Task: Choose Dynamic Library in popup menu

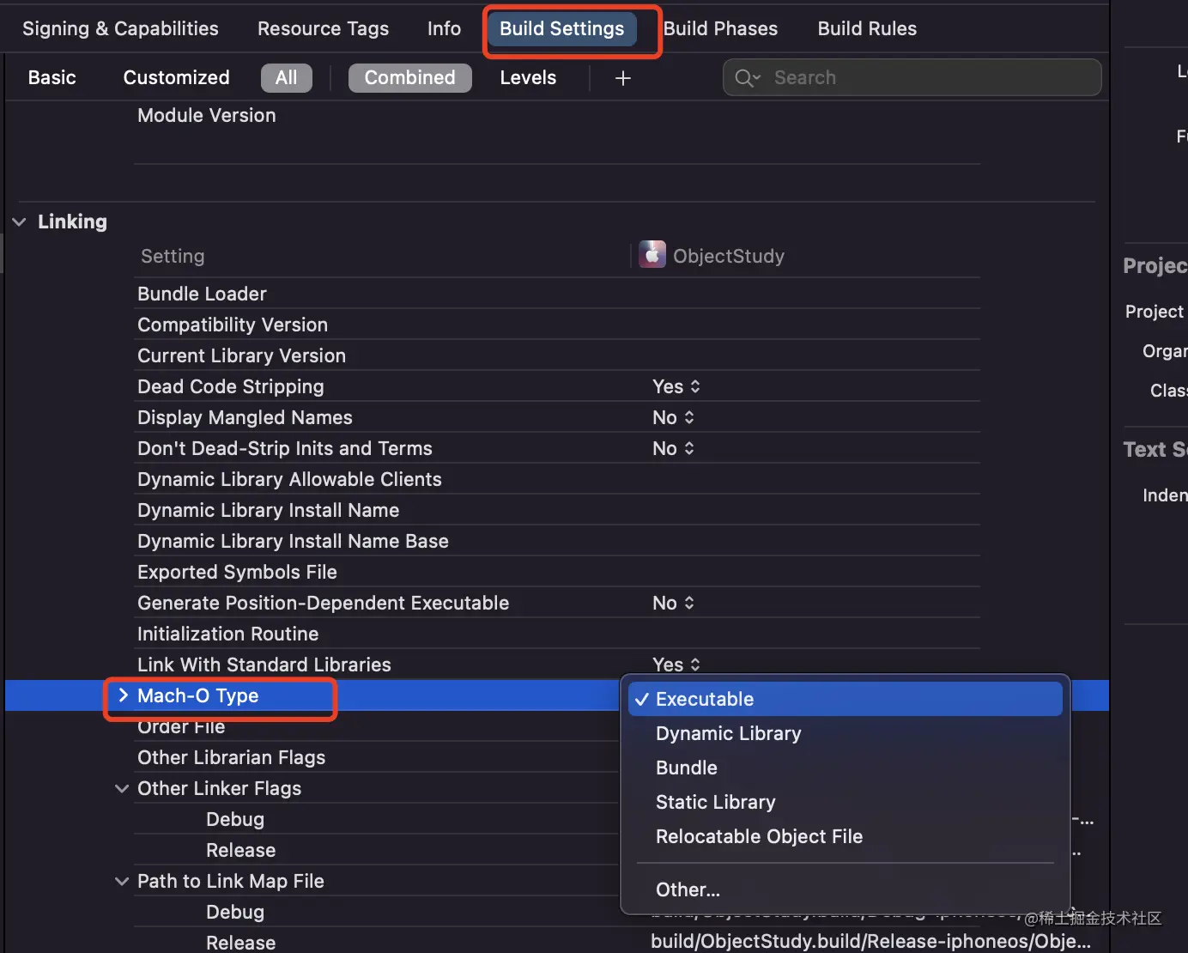Action: coord(846,733)
